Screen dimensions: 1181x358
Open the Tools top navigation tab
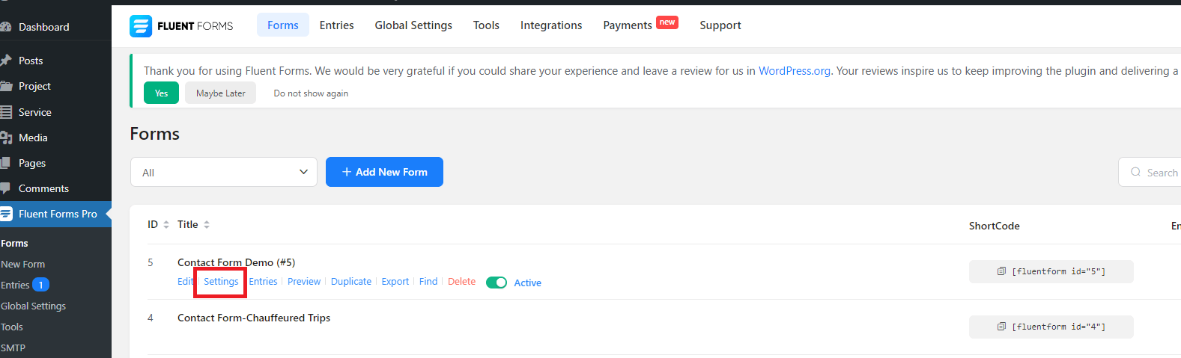point(486,25)
